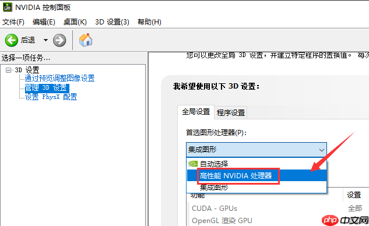Click the 后退 label button

[x=28, y=40]
